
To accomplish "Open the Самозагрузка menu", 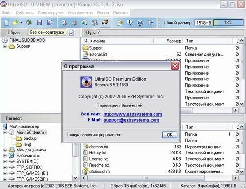I will tap(51, 13).
